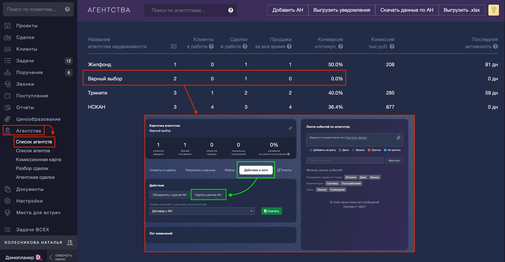The image size is (505, 262).
Task: Click Скачать данные по АН button
Action: click(x=407, y=10)
